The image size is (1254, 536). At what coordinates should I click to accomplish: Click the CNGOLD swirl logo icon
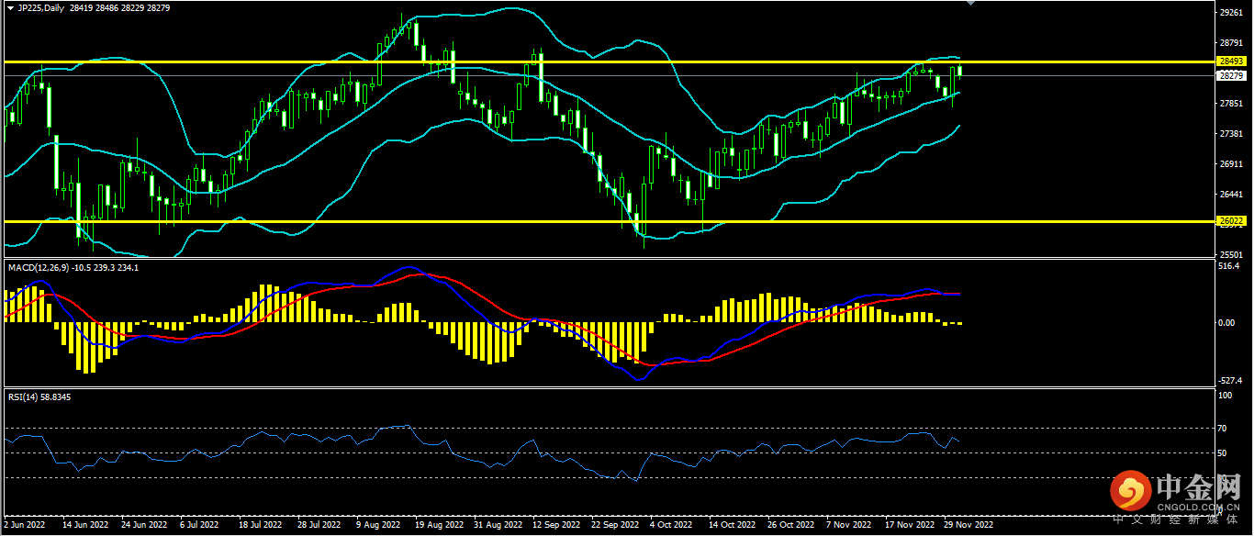click(1130, 493)
